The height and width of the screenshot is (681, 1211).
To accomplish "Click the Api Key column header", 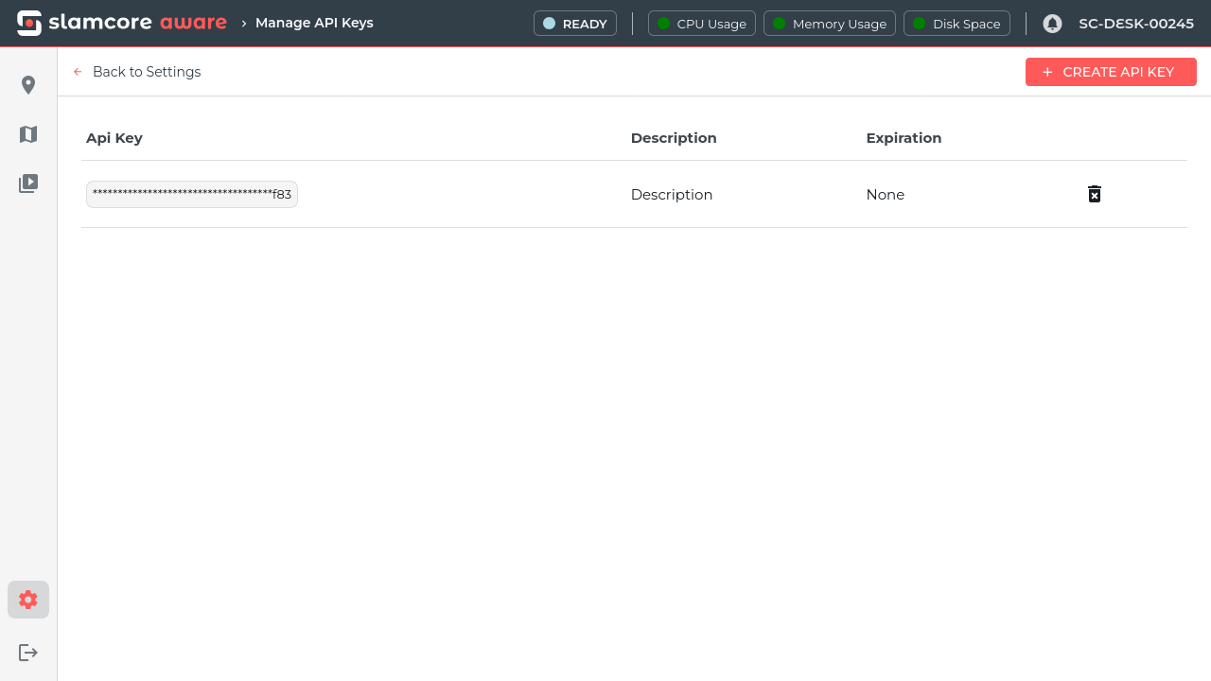I will pos(114,138).
